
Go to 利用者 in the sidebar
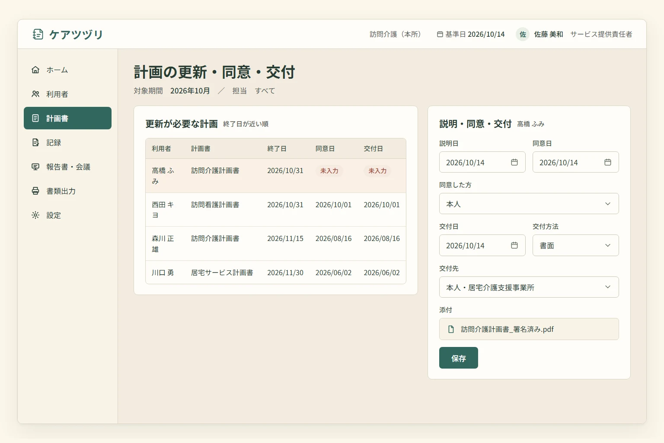pyautogui.click(x=67, y=94)
